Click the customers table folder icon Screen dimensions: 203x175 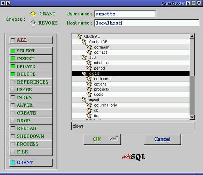coord(89,79)
